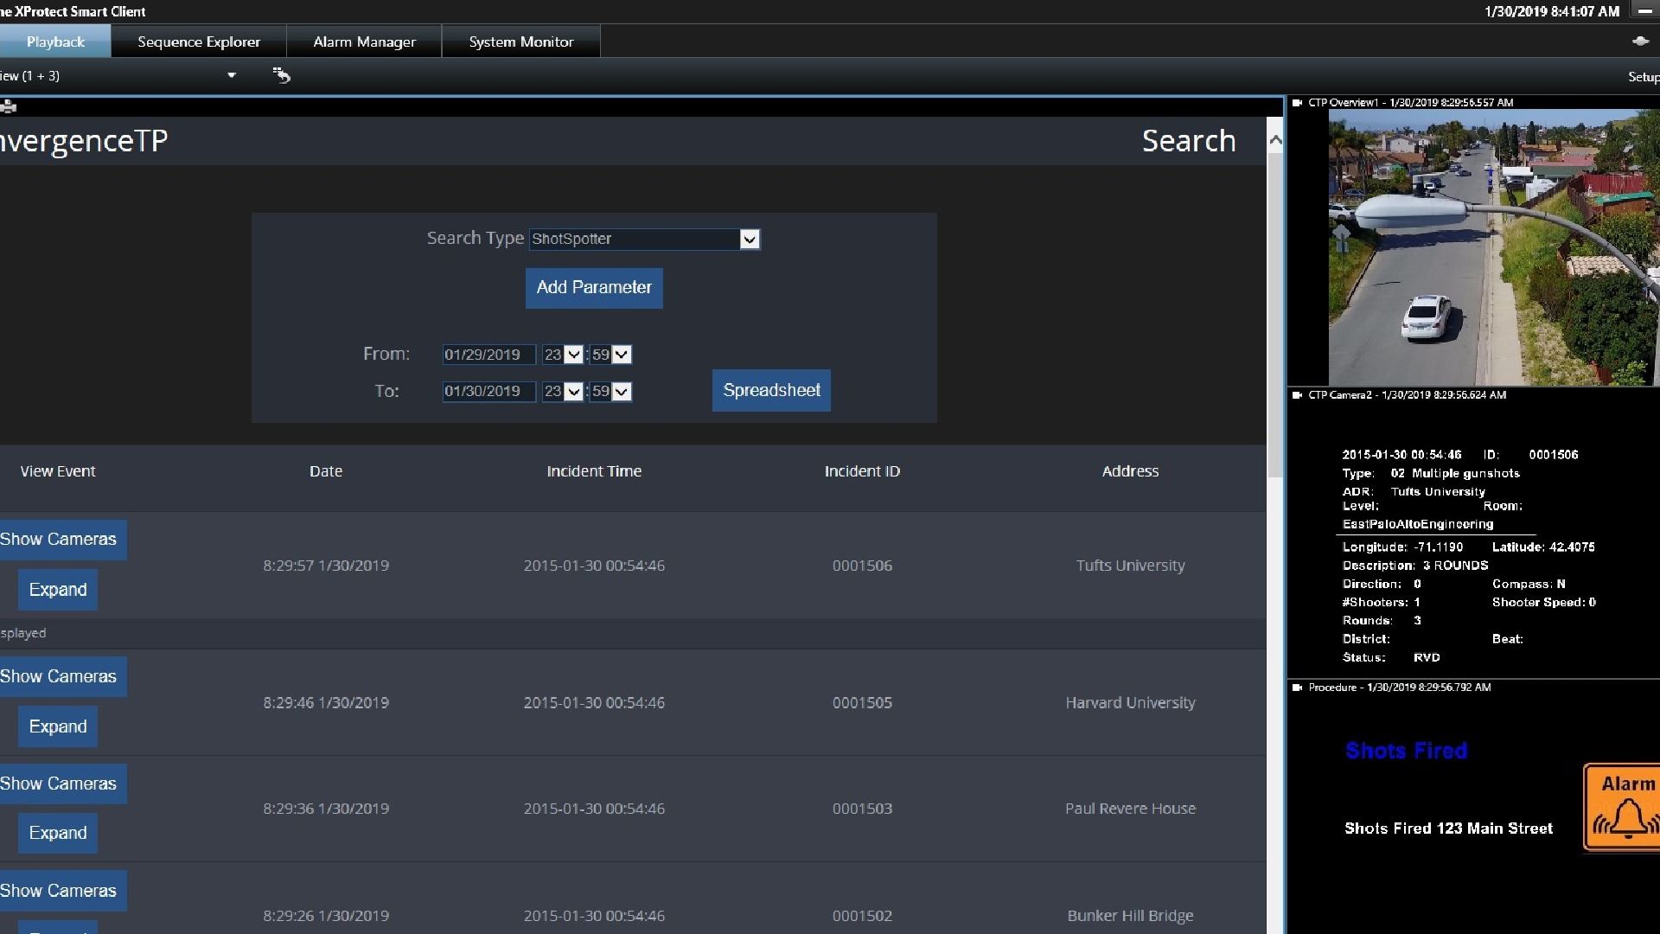The height and width of the screenshot is (934, 1660).
Task: Click the Add Parameter button
Action: [x=594, y=288]
